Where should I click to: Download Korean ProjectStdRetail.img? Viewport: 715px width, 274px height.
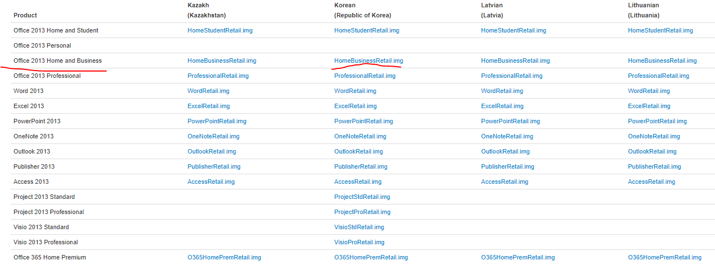click(x=362, y=197)
